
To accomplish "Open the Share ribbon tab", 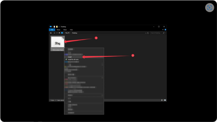I will coord(65,30).
